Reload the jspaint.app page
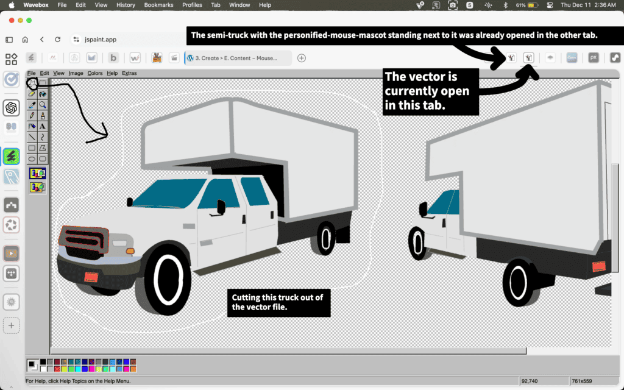 coord(57,40)
